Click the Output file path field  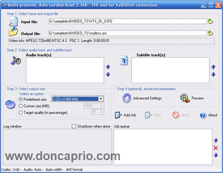[x=128, y=33]
